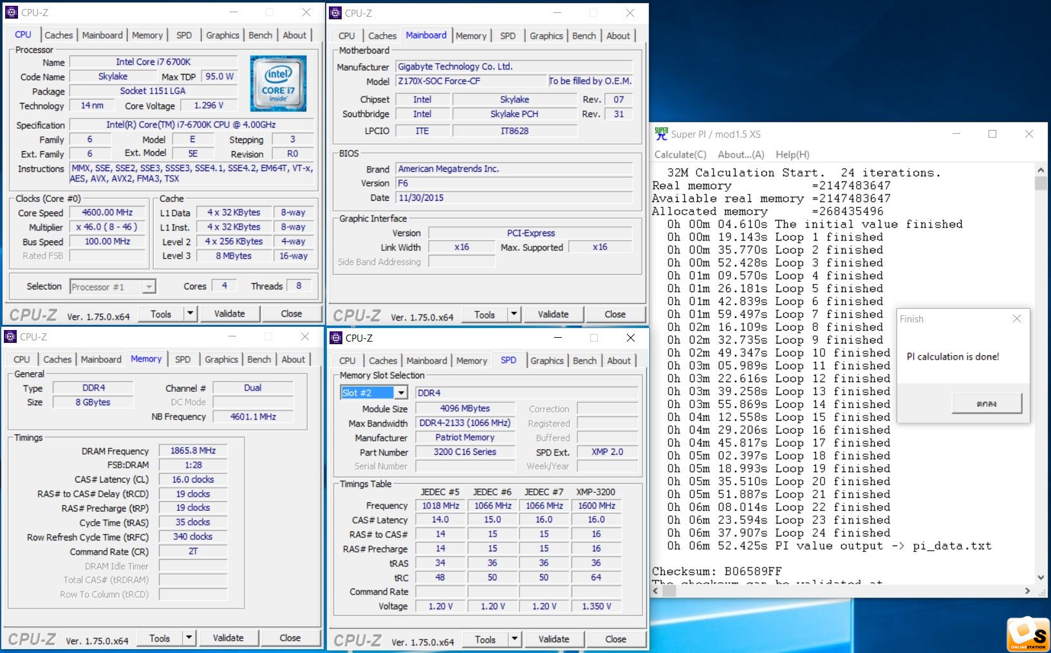
Task: Open the Tools dropdown arrow in the SPD window
Action: pos(514,639)
